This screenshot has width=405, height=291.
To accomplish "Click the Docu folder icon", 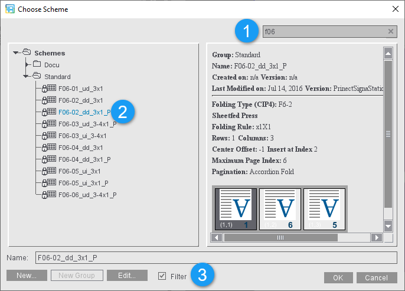I will [37, 65].
